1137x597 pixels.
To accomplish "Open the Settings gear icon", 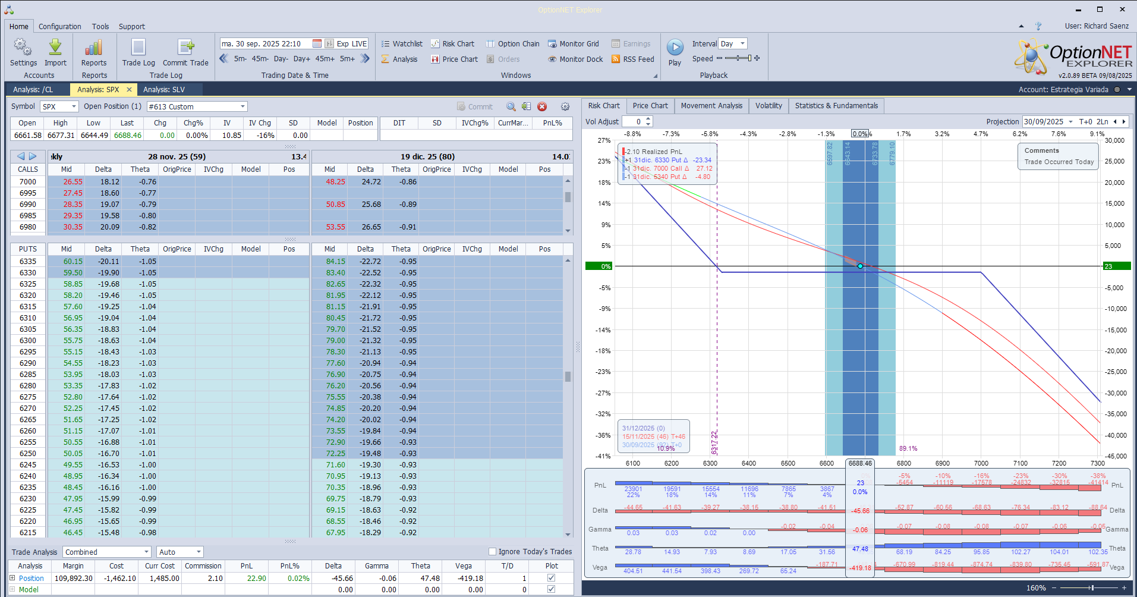I will point(23,48).
